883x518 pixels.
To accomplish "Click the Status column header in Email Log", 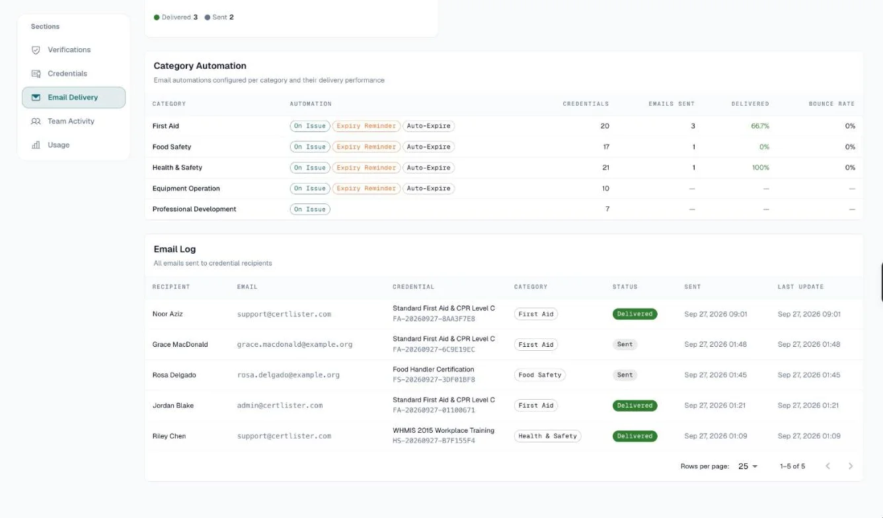I will 625,287.
